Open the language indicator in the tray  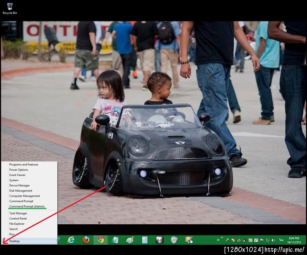[x=281, y=240]
